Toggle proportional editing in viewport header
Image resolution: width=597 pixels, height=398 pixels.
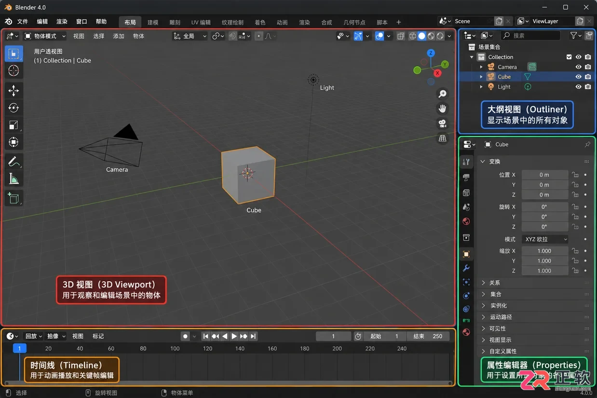pyautogui.click(x=259, y=36)
